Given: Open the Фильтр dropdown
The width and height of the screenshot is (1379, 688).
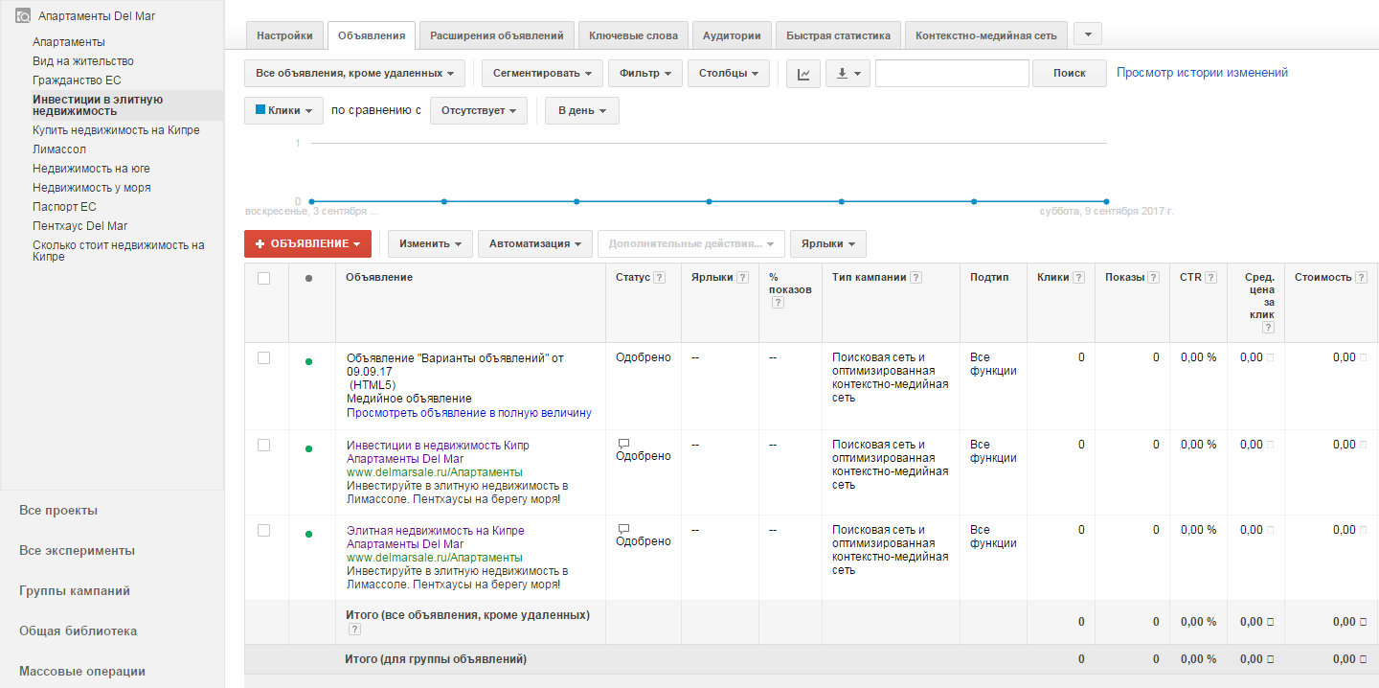Looking at the screenshot, I should (x=645, y=74).
